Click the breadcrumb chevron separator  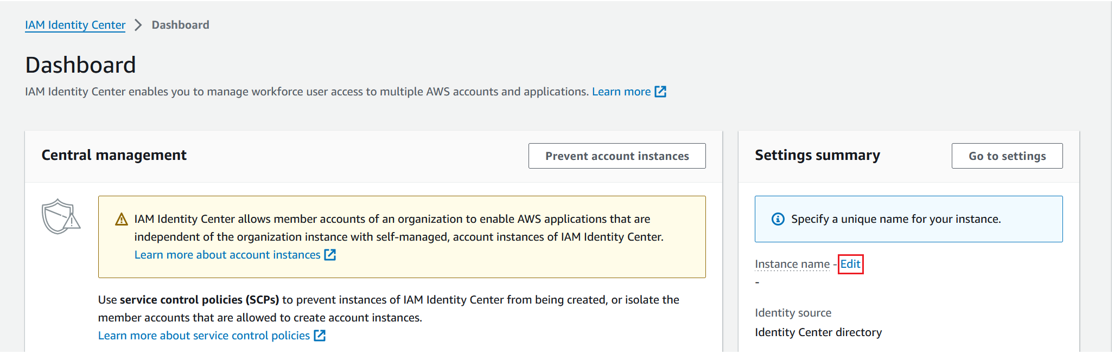pyautogui.click(x=138, y=25)
